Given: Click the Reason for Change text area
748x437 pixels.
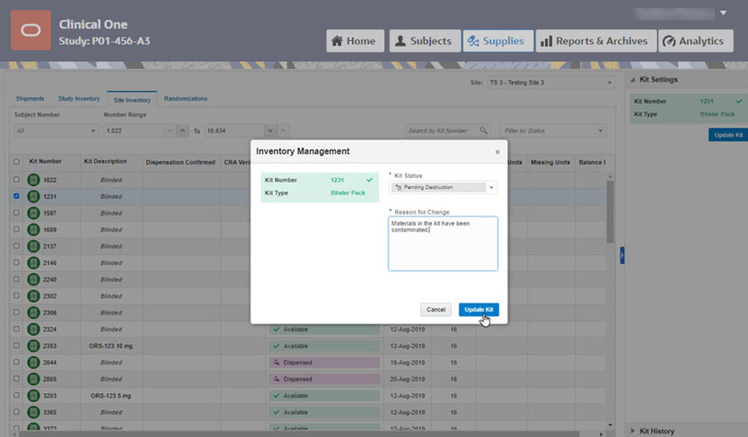Looking at the screenshot, I should pyautogui.click(x=443, y=244).
